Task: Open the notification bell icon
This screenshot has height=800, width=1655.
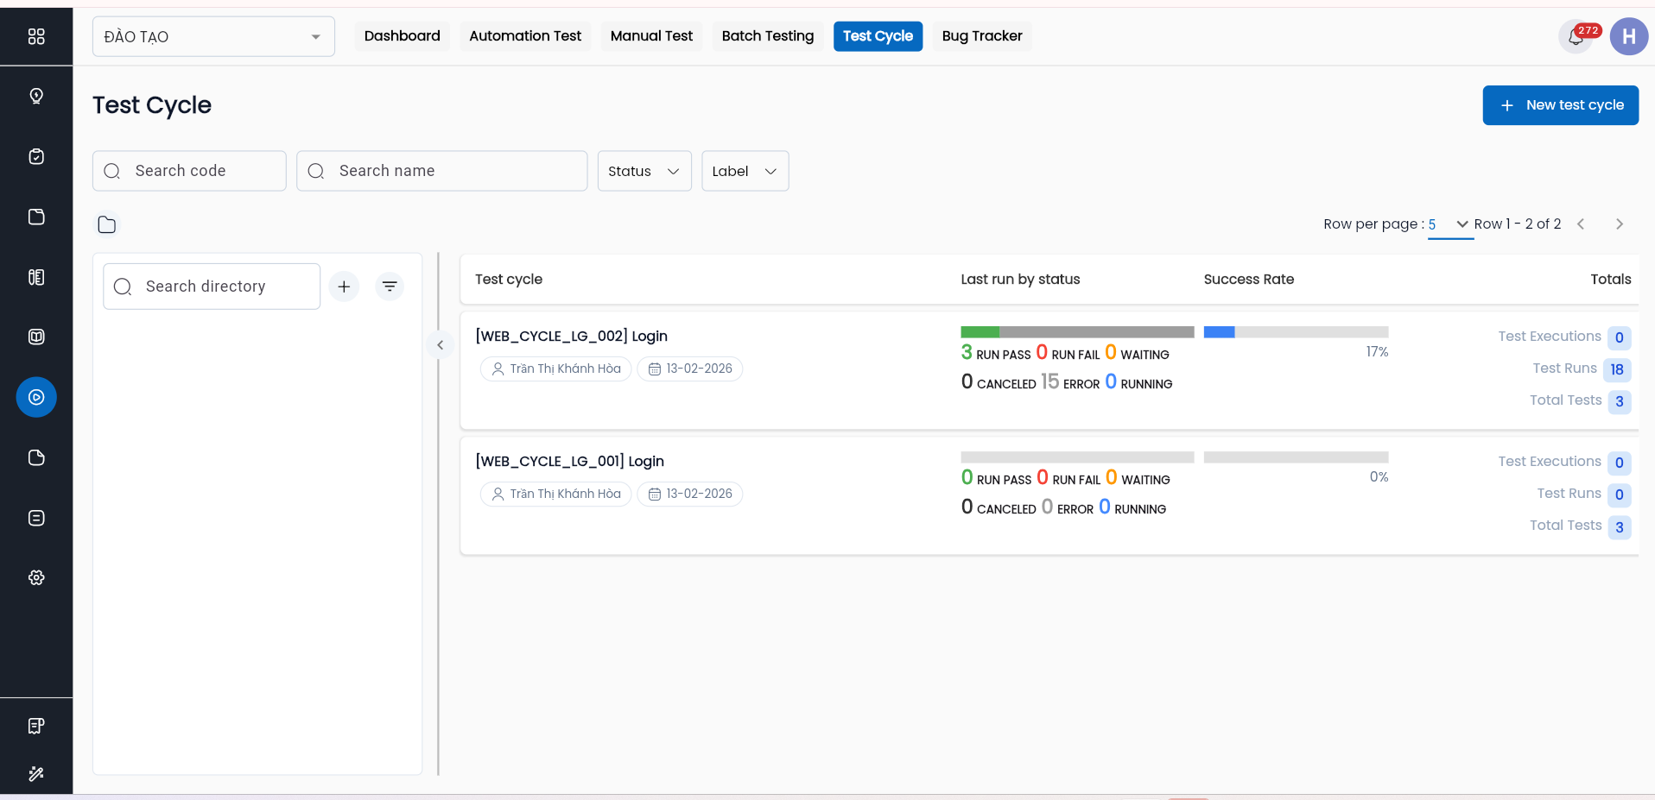Action: pos(1576,37)
